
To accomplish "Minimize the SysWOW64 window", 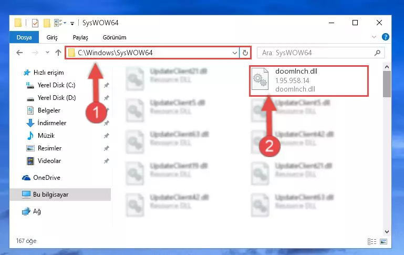I will pos(332,23).
